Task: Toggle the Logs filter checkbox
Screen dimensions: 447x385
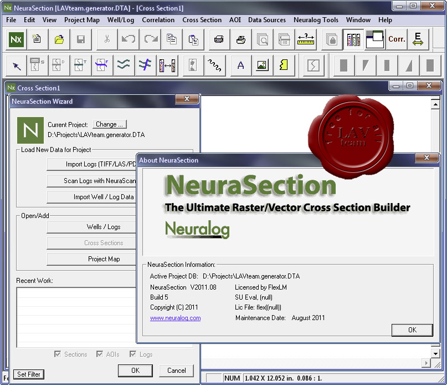Action: point(132,354)
